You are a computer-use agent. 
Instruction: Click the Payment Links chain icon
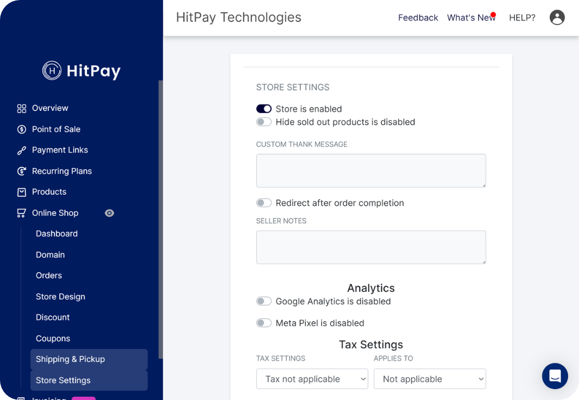tap(22, 151)
